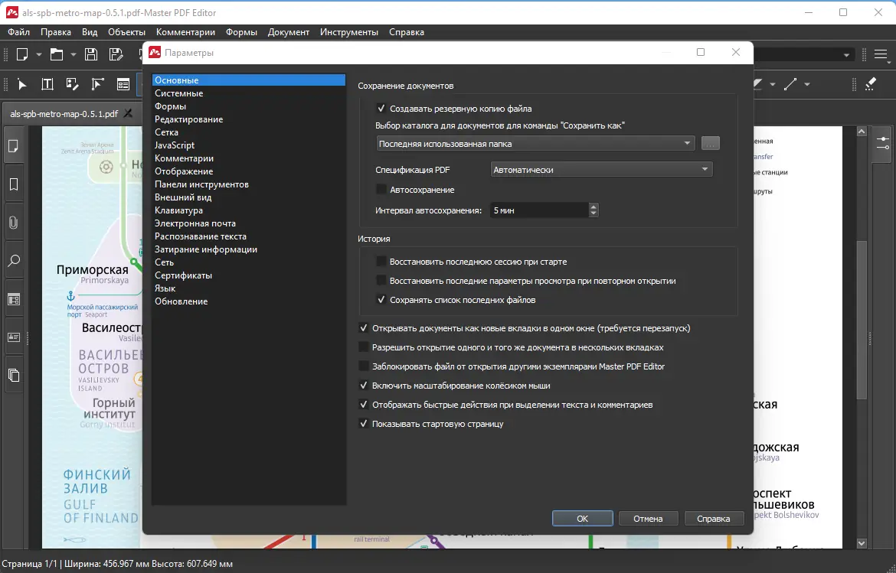Select Системные in the settings list

249,93
